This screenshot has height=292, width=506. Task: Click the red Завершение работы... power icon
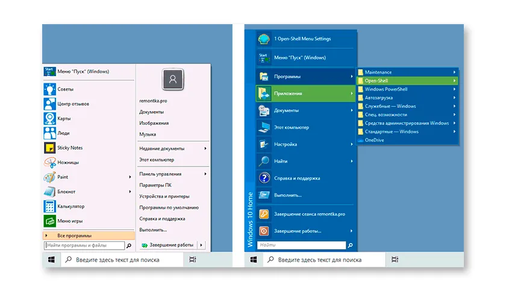point(264,231)
